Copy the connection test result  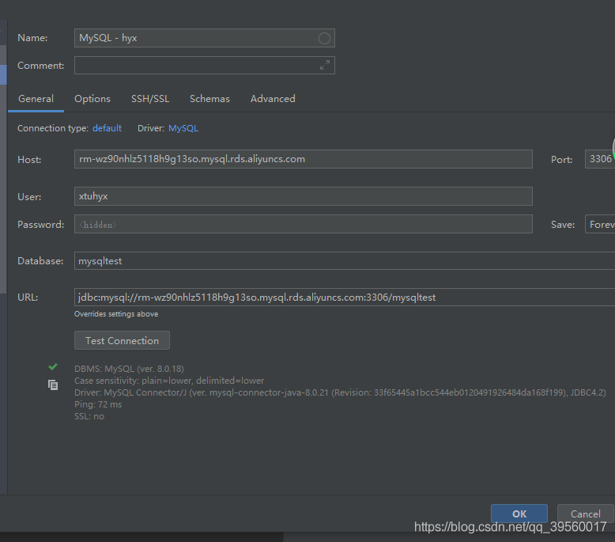[x=53, y=385]
